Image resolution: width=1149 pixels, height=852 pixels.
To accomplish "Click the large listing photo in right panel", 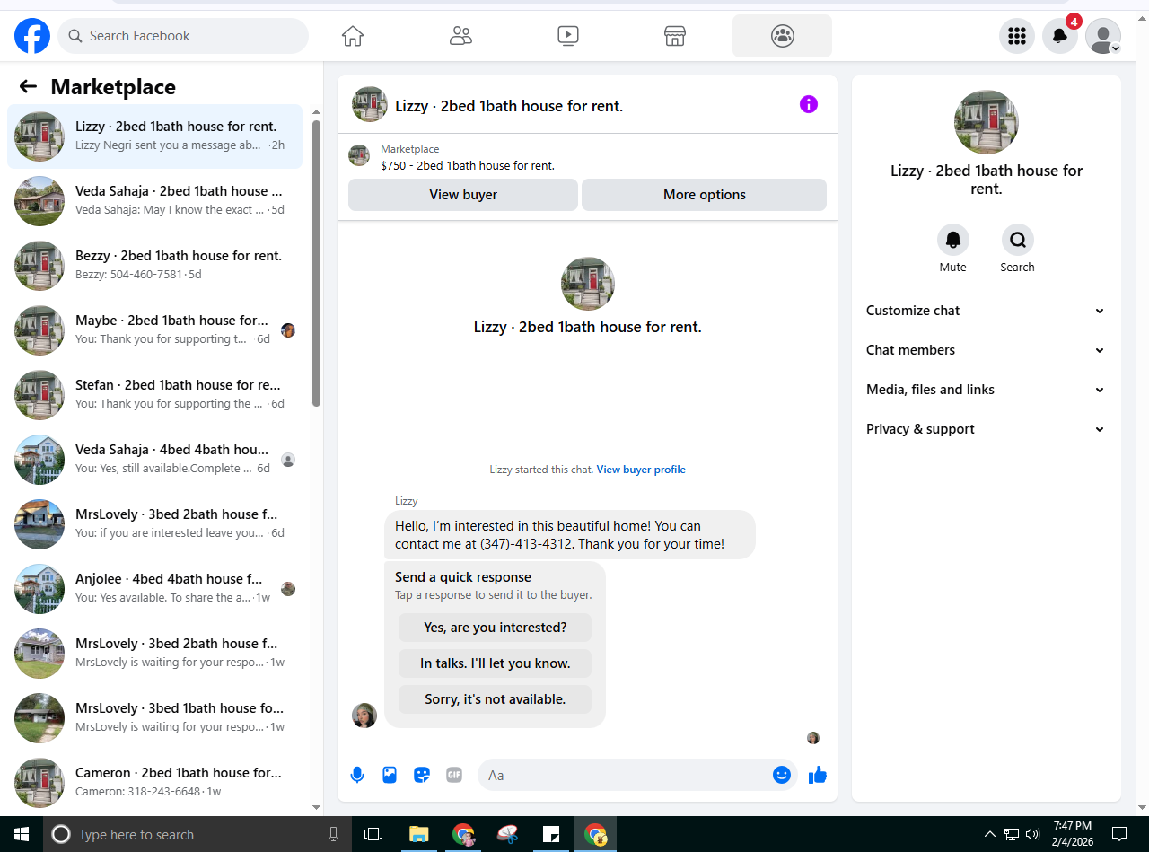I will [x=986, y=122].
